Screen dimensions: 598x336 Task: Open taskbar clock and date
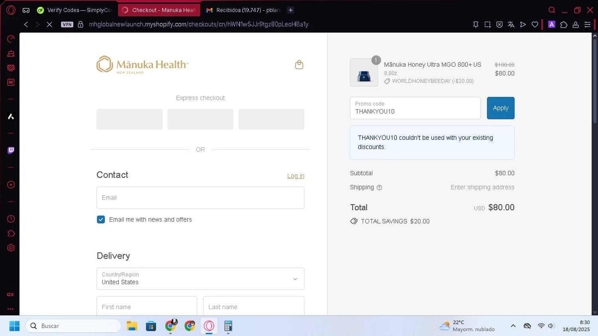point(576,326)
